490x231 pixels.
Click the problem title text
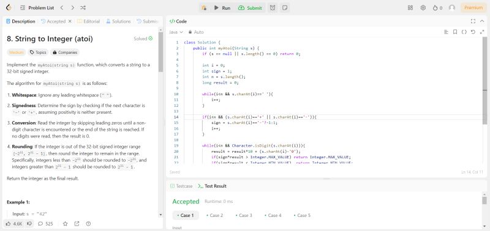coord(50,39)
